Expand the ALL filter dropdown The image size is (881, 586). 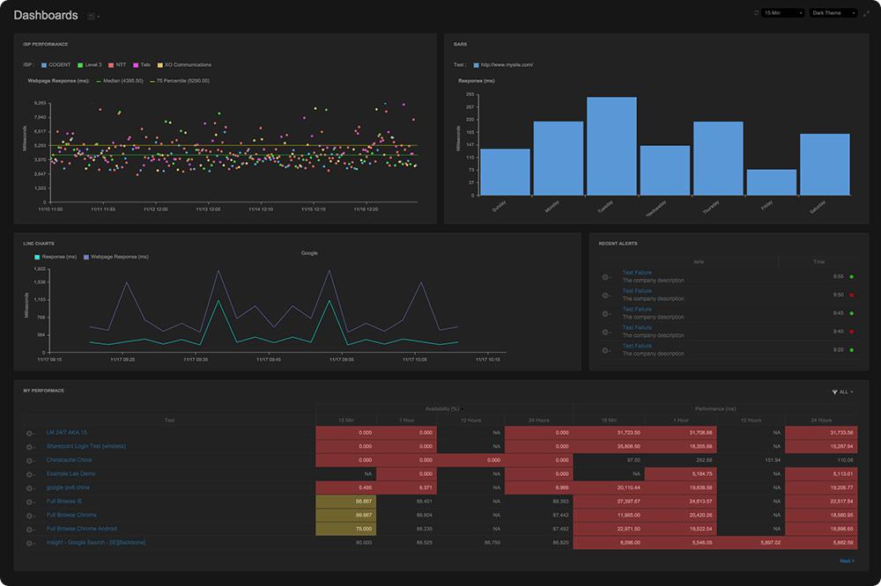[x=847, y=392]
